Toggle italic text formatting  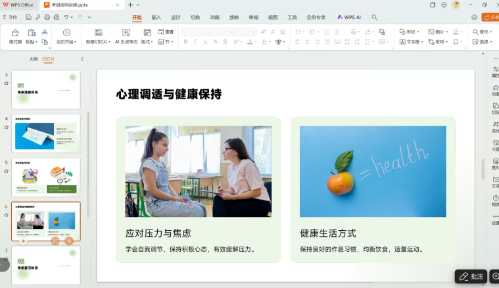point(195,42)
